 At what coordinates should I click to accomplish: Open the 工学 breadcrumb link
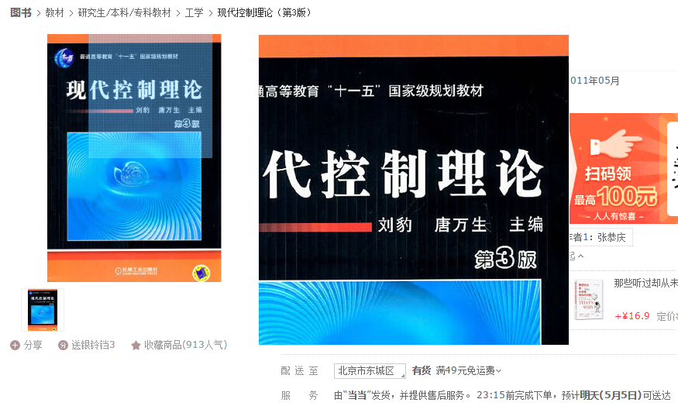tap(194, 12)
